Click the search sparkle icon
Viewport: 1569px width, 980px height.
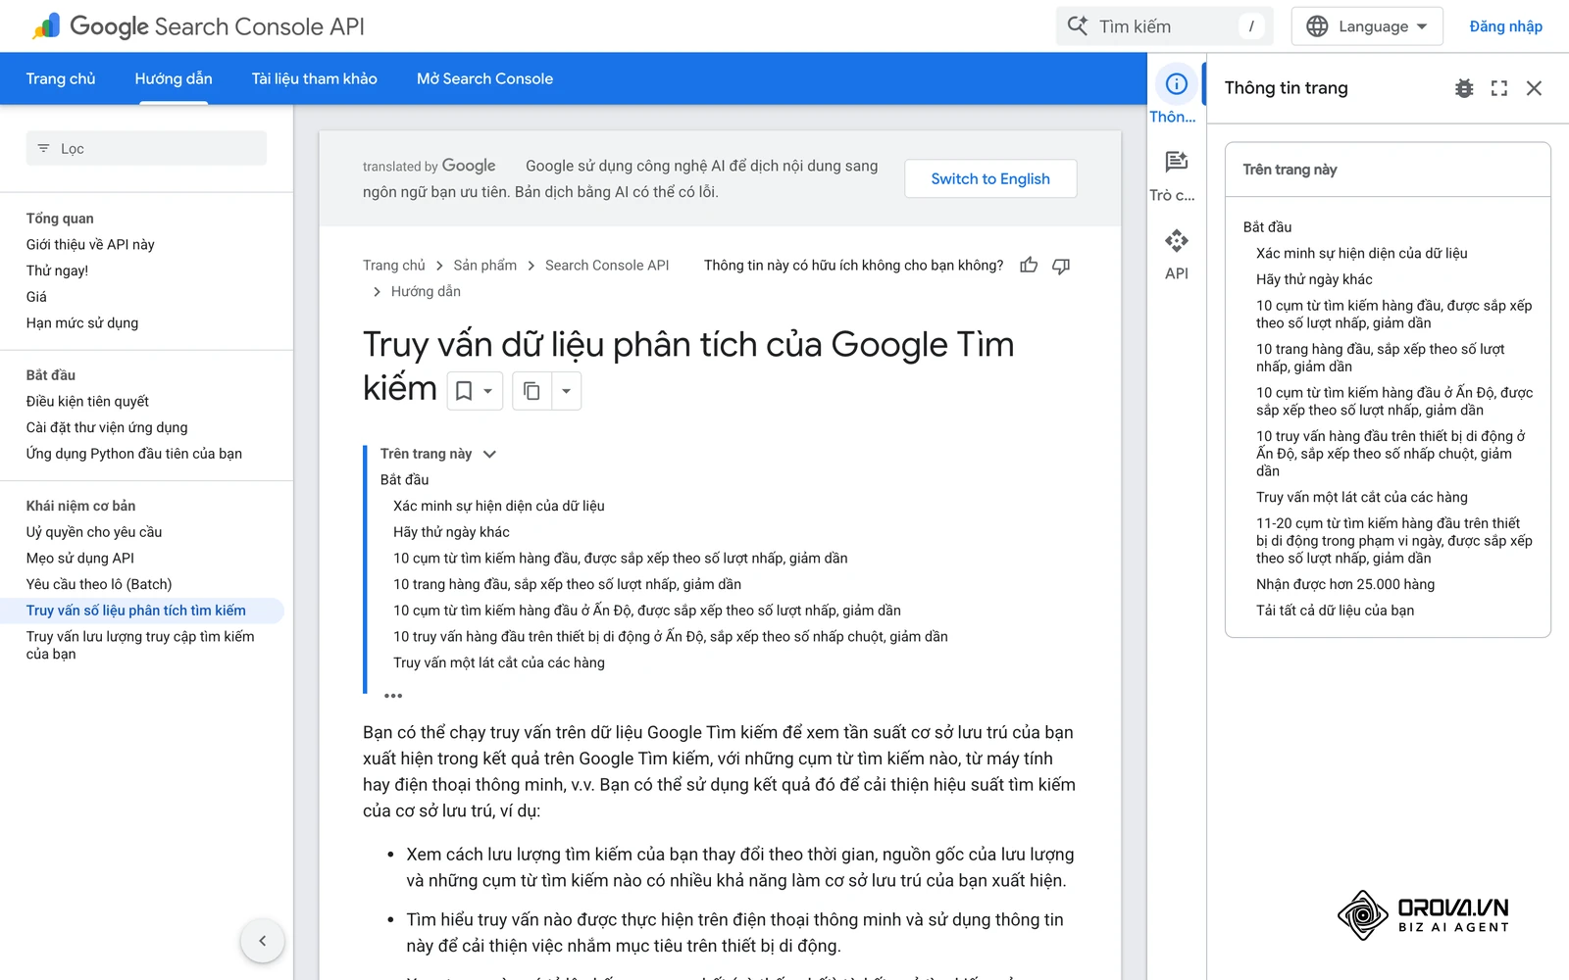point(1078,26)
